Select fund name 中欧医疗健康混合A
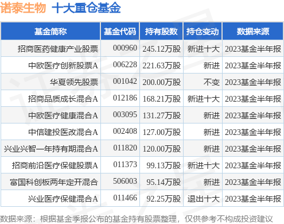 click(x=63, y=115)
